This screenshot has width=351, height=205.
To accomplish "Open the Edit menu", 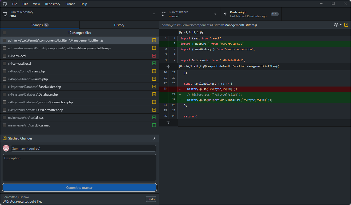I will [25, 4].
